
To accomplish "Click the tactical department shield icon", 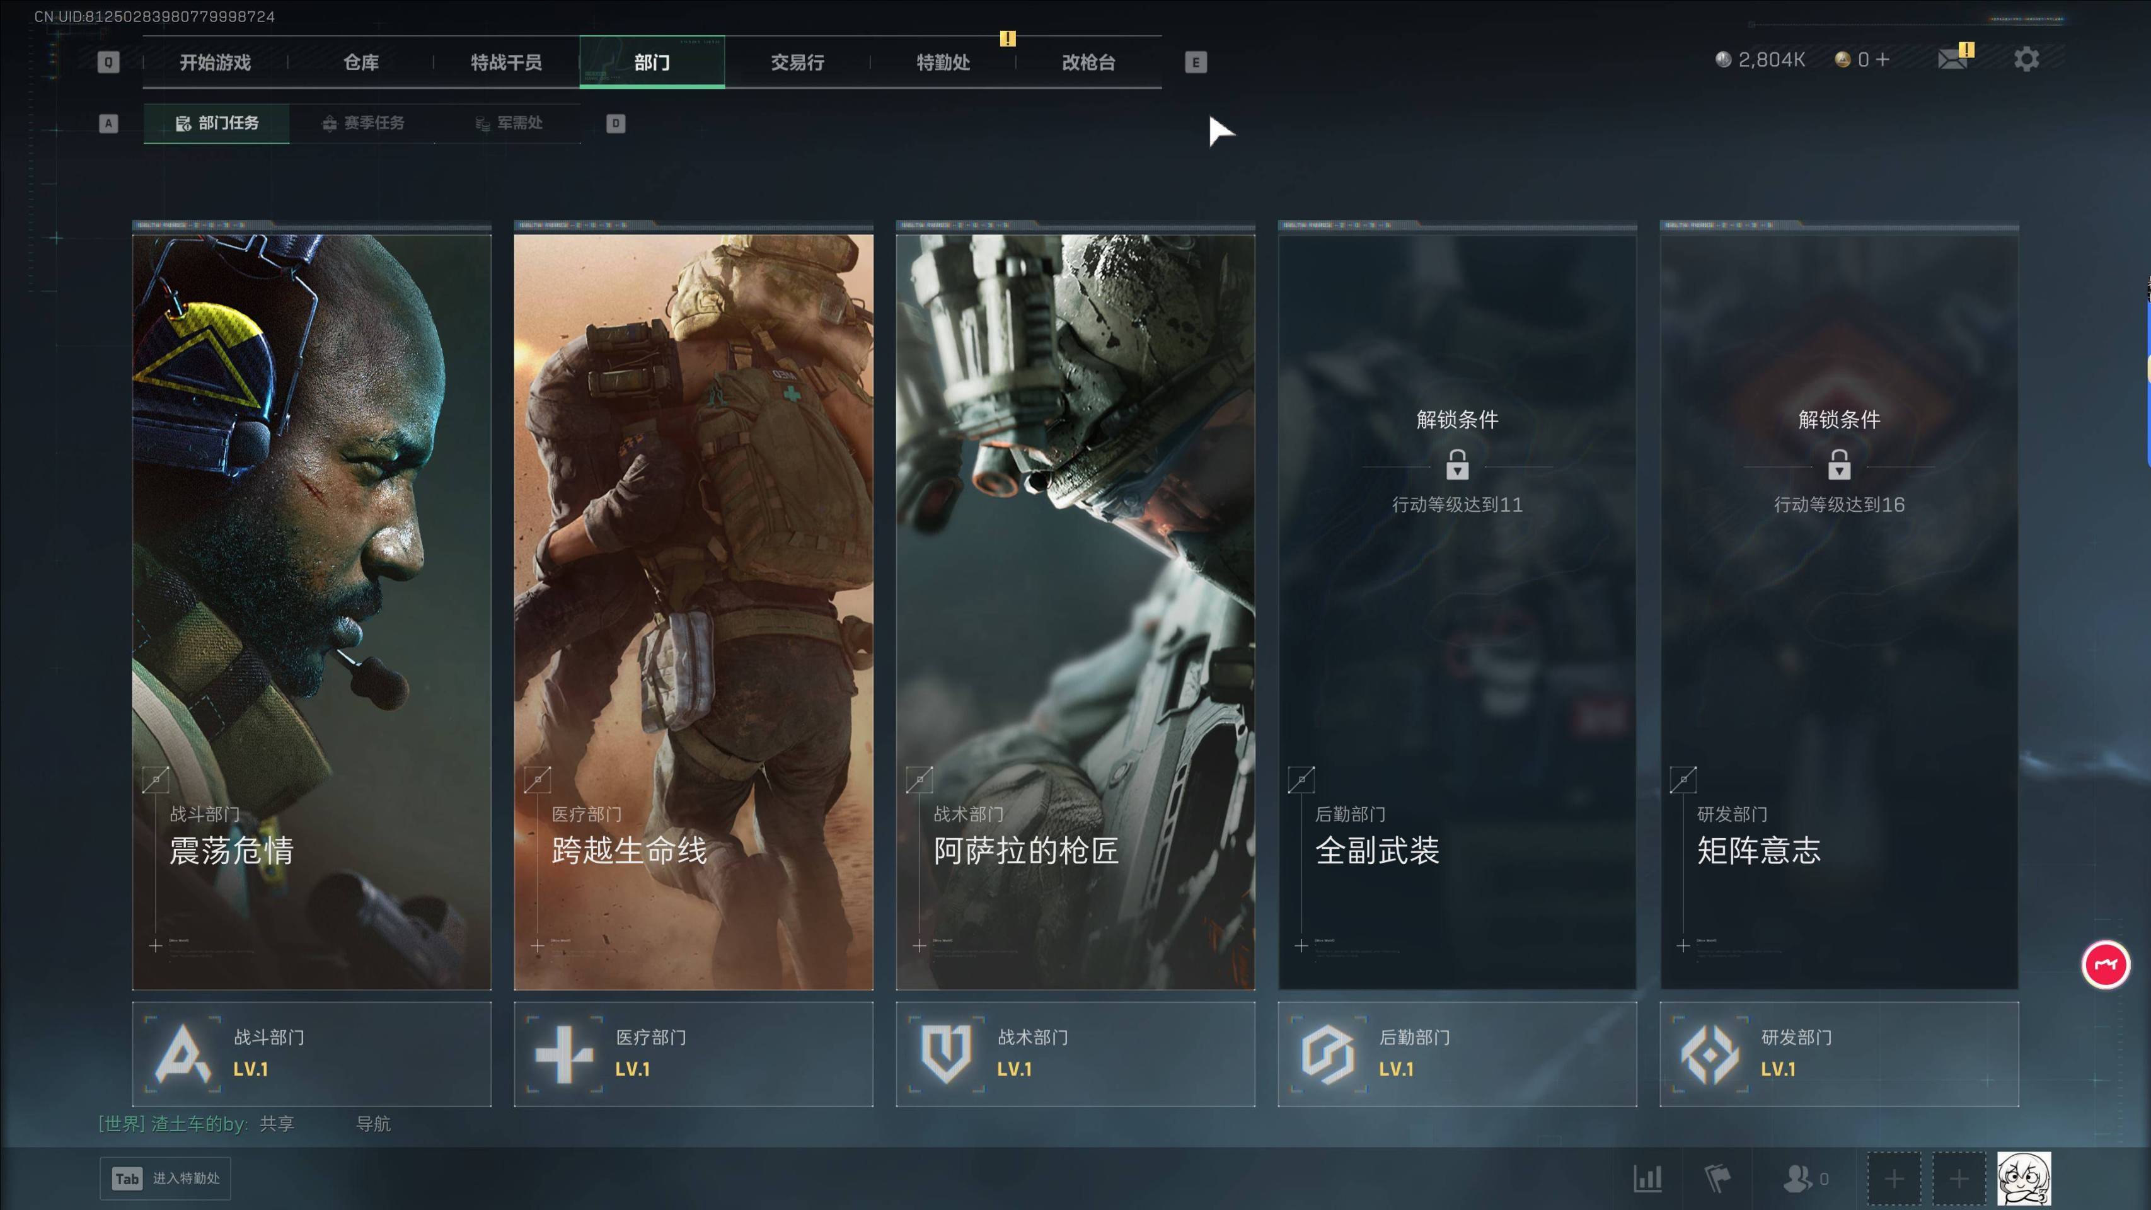I will tap(946, 1055).
